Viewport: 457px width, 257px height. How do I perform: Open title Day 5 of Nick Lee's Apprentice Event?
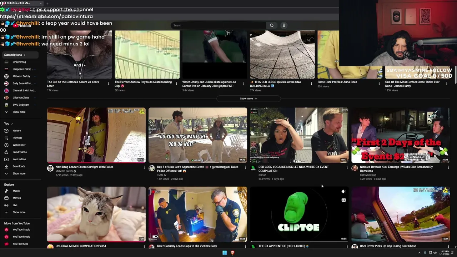click(x=197, y=169)
